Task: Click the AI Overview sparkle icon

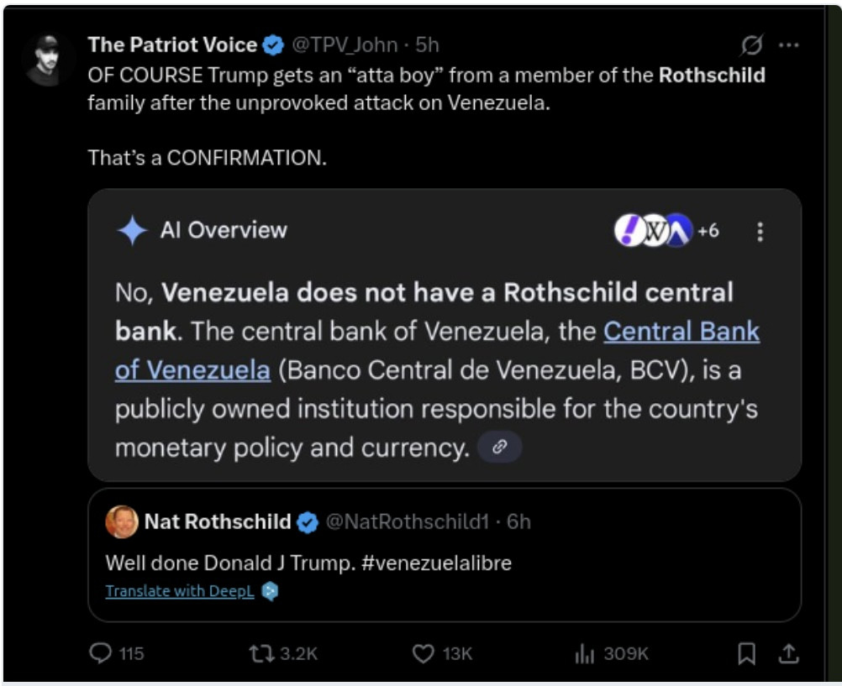Action: pyautogui.click(x=133, y=230)
